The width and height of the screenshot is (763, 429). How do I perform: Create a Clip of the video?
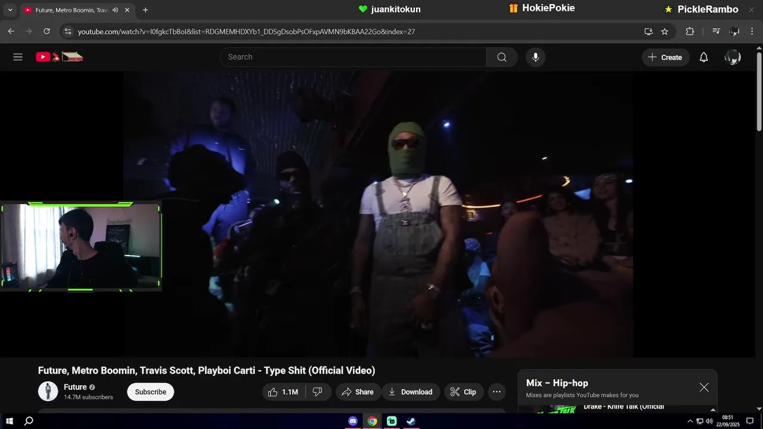pos(463,392)
